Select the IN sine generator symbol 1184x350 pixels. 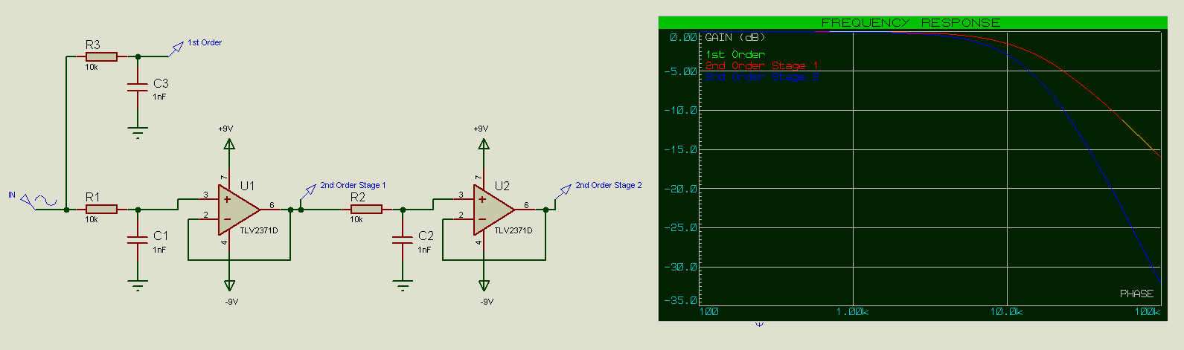point(39,201)
